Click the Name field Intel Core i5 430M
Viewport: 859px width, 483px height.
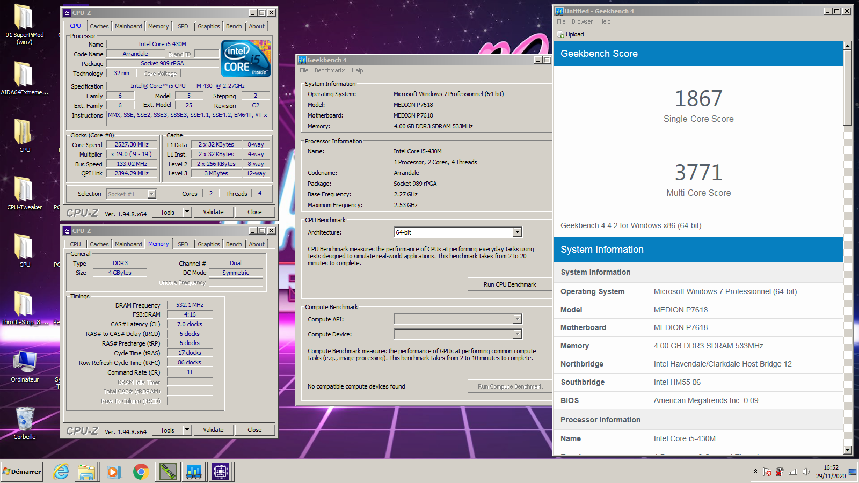pos(162,44)
